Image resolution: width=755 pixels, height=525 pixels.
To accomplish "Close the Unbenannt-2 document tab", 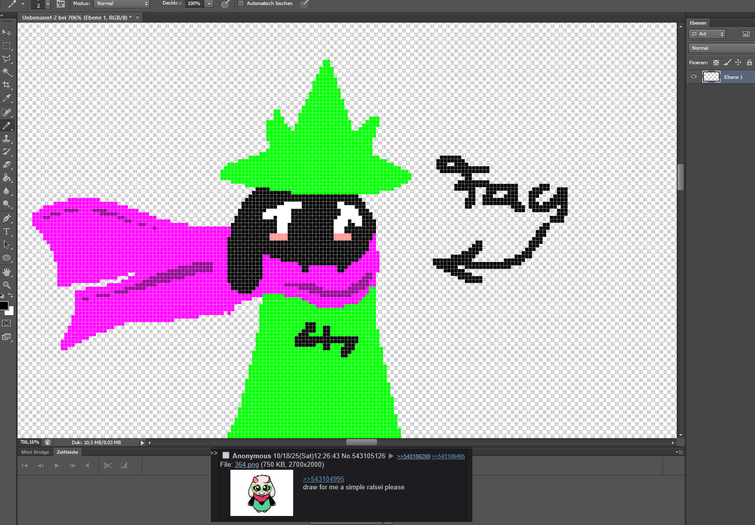I will point(138,18).
